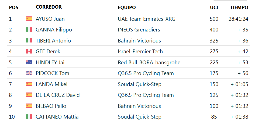Select rider BILBAO Pello
The width and height of the screenshot is (255, 121).
pos(51,106)
